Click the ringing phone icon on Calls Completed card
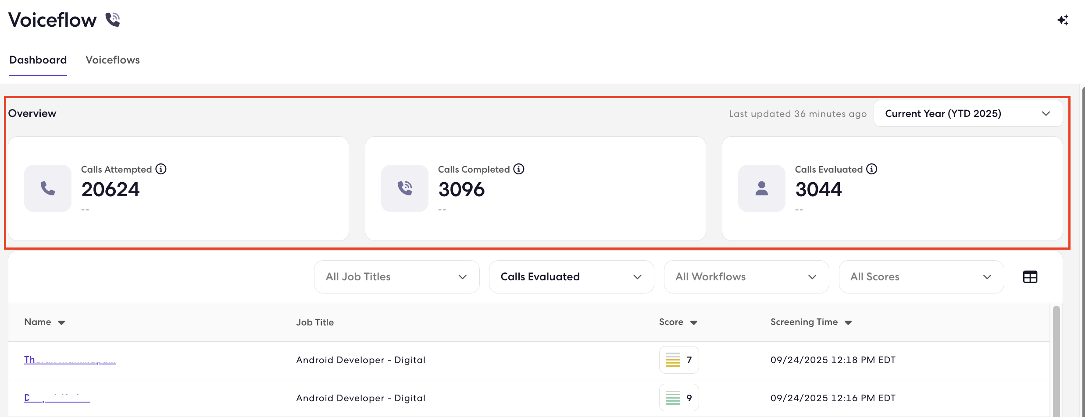Screen dimensions: 1085x417 [405, 188]
